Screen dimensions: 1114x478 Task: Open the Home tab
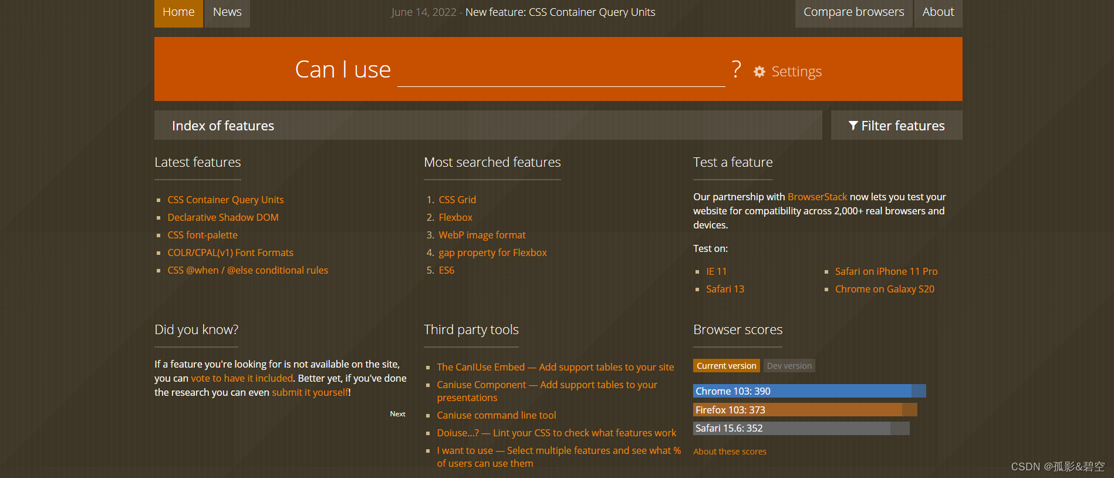(x=178, y=13)
